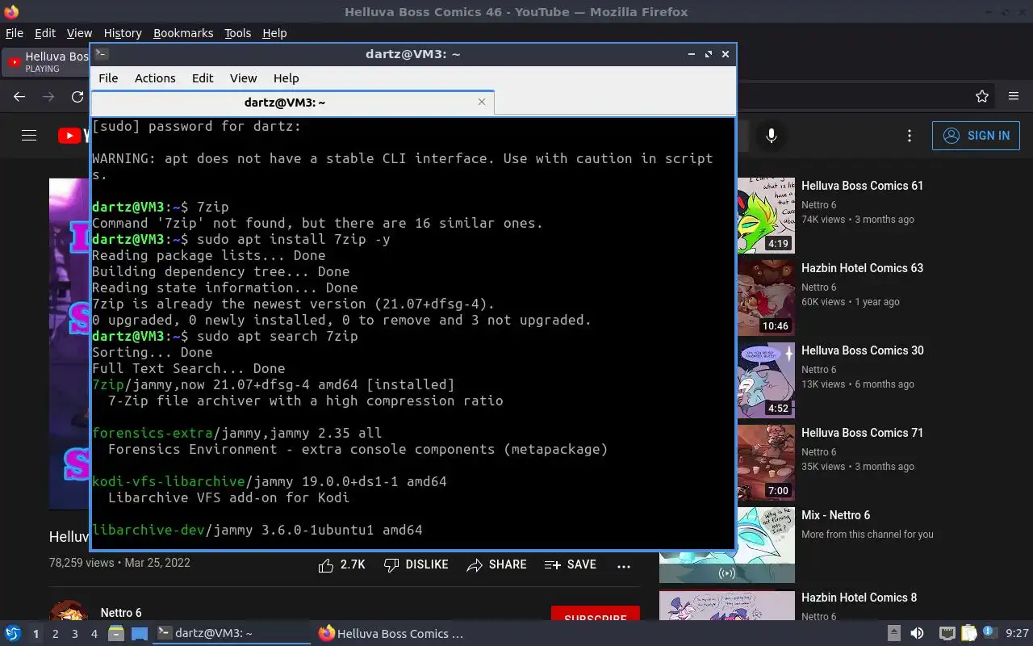The image size is (1033, 646).
Task: Open the system start menu icon
Action: pos(12,634)
